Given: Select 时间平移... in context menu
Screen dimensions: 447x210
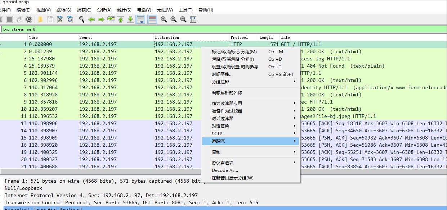Looking at the screenshot, I should [x=251, y=74].
